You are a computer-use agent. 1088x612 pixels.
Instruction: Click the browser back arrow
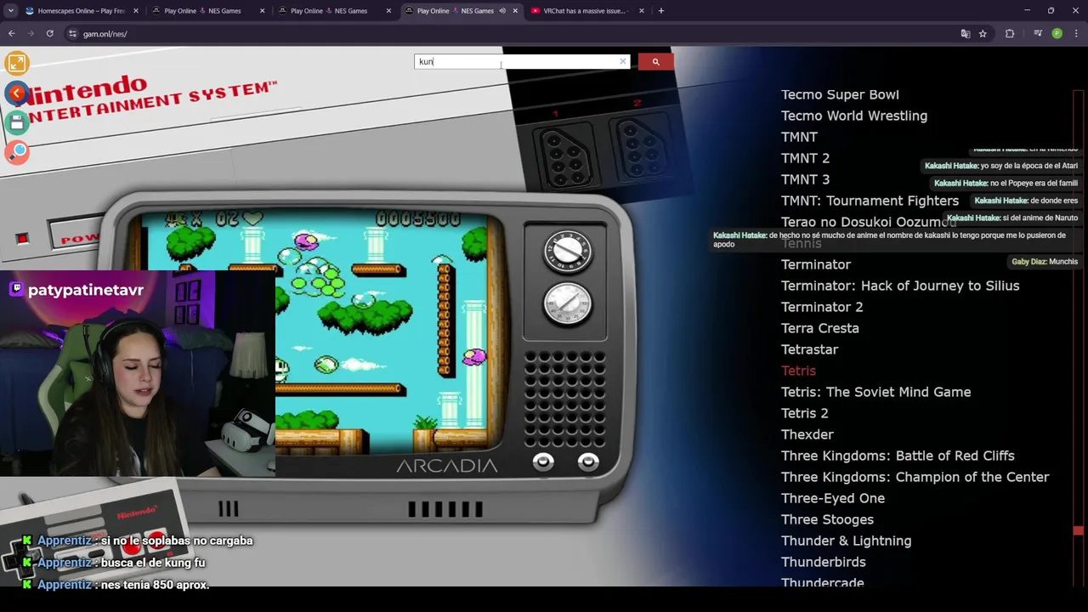tap(12, 34)
